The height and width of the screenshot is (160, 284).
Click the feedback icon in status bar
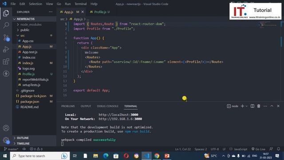[271, 149]
